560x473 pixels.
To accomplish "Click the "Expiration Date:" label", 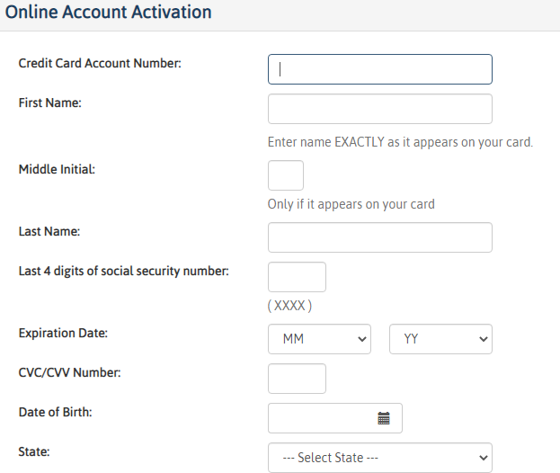I will point(63,333).
